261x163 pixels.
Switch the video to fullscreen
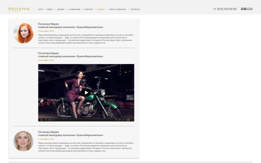tap(132, 120)
